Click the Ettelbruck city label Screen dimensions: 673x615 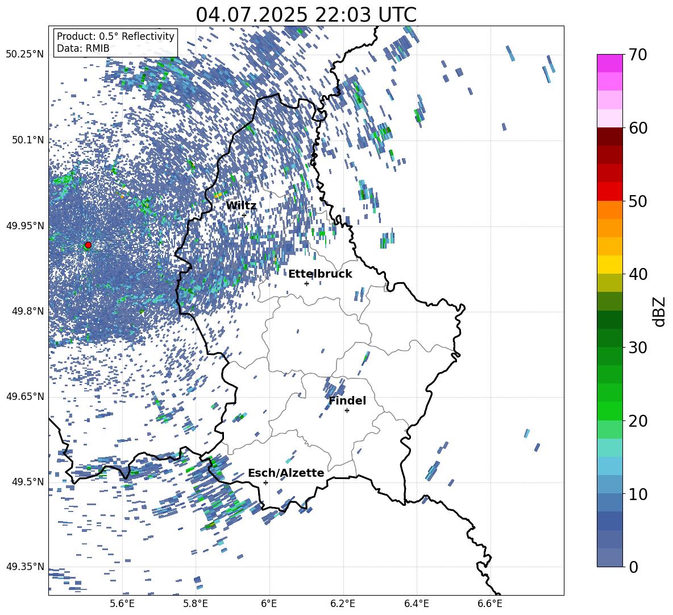click(x=320, y=274)
